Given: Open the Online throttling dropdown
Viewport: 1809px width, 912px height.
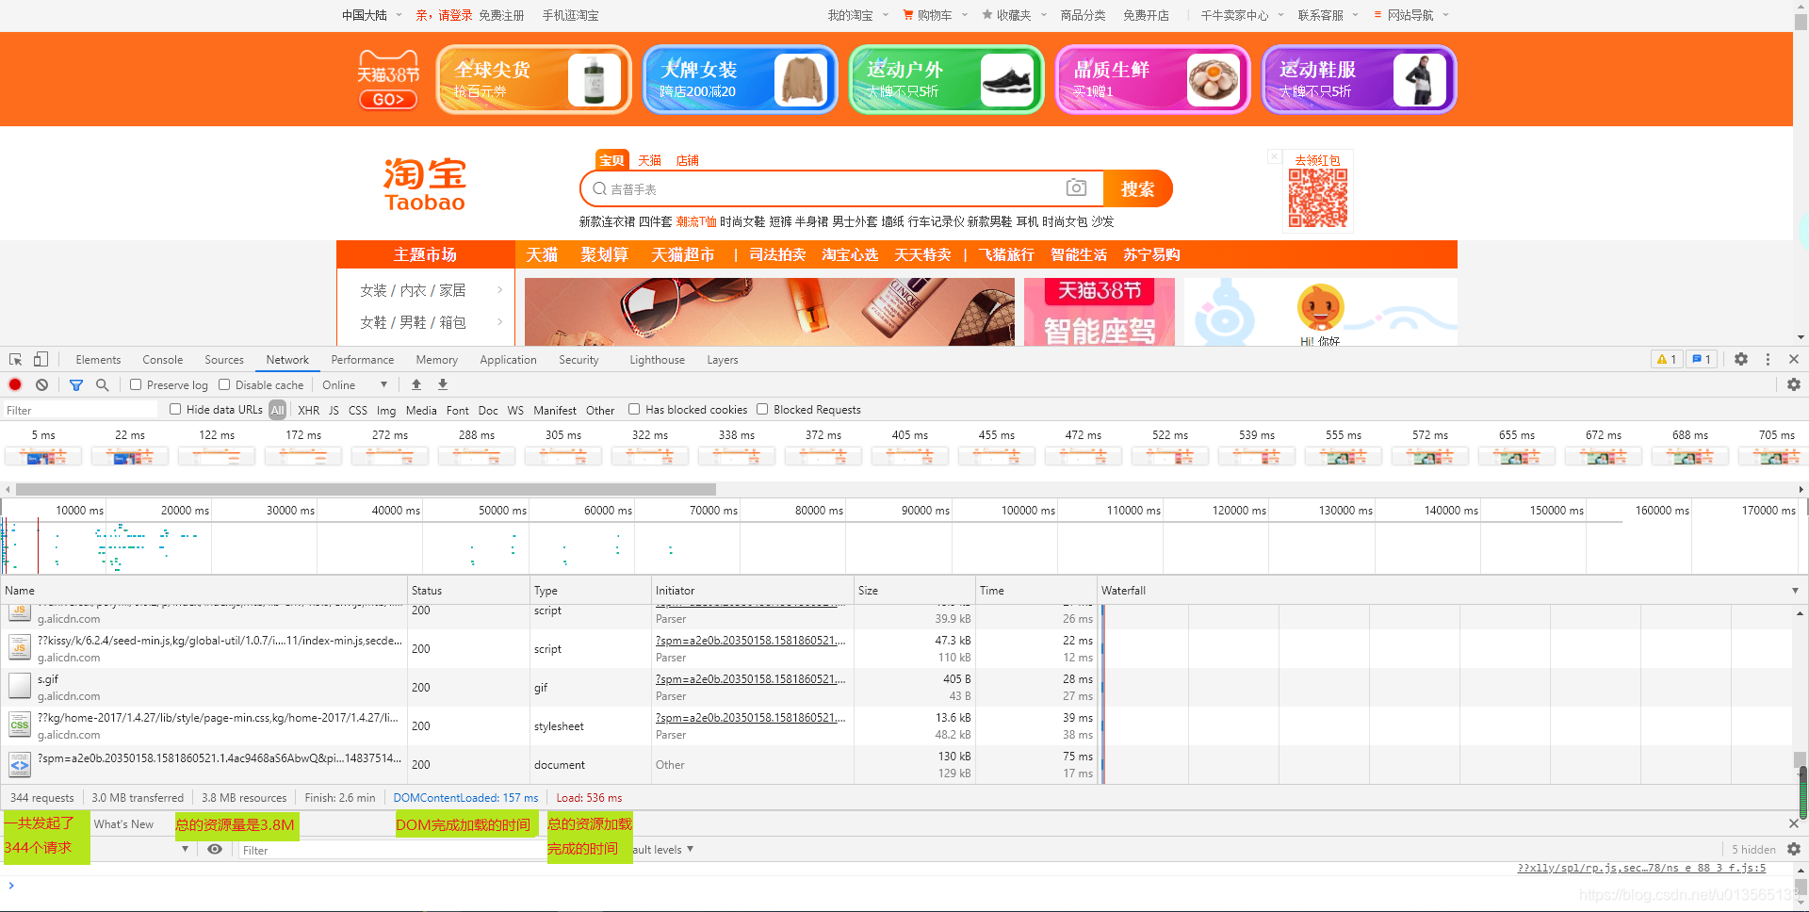Looking at the screenshot, I should [355, 384].
